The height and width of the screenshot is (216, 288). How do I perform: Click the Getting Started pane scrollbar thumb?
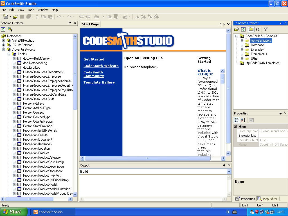(222, 79)
